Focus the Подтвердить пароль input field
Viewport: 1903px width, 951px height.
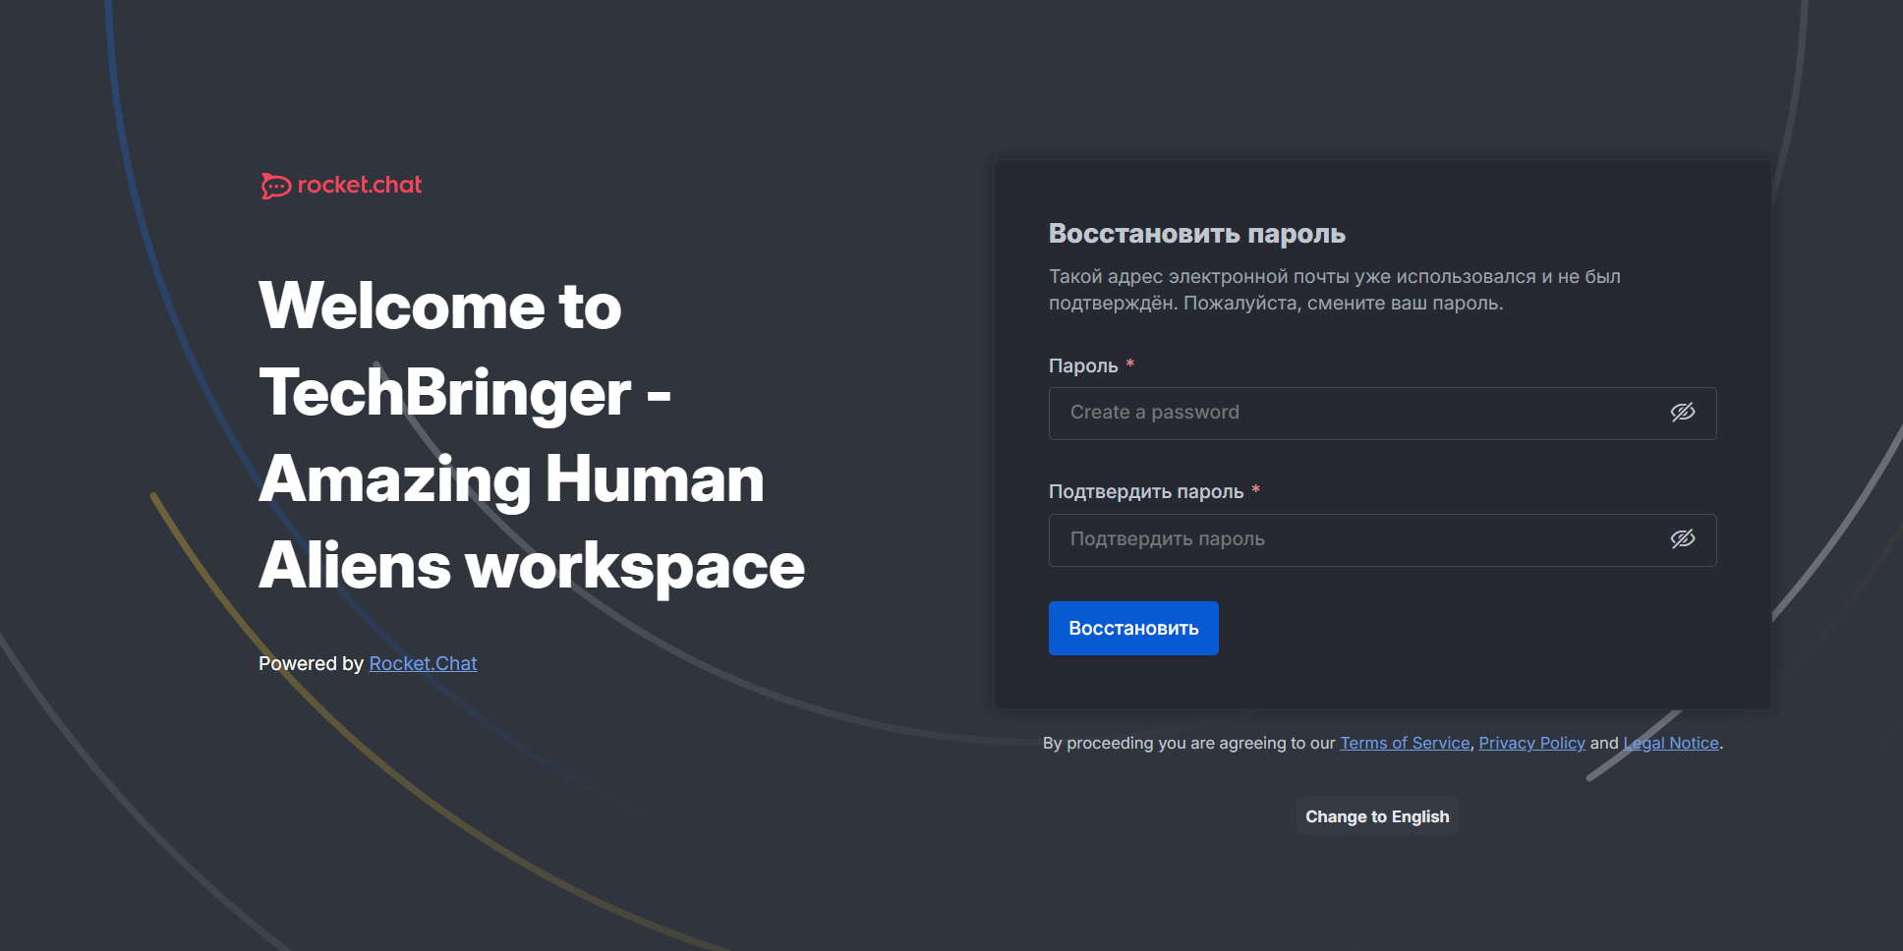pyautogui.click(x=1382, y=540)
